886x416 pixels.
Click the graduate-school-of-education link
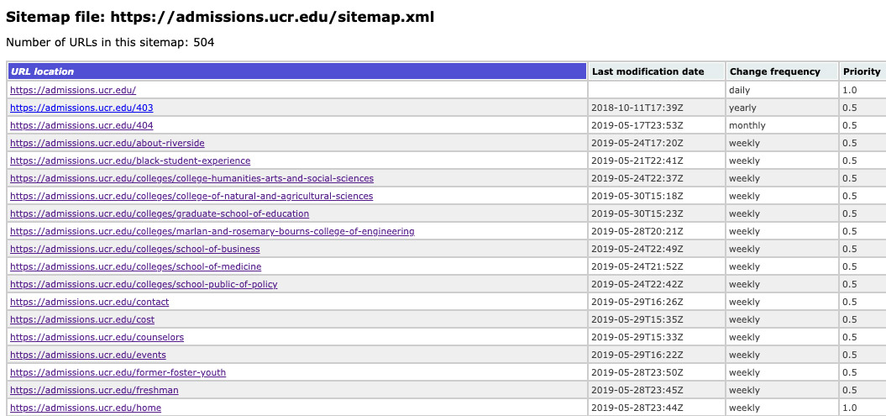coord(160,213)
